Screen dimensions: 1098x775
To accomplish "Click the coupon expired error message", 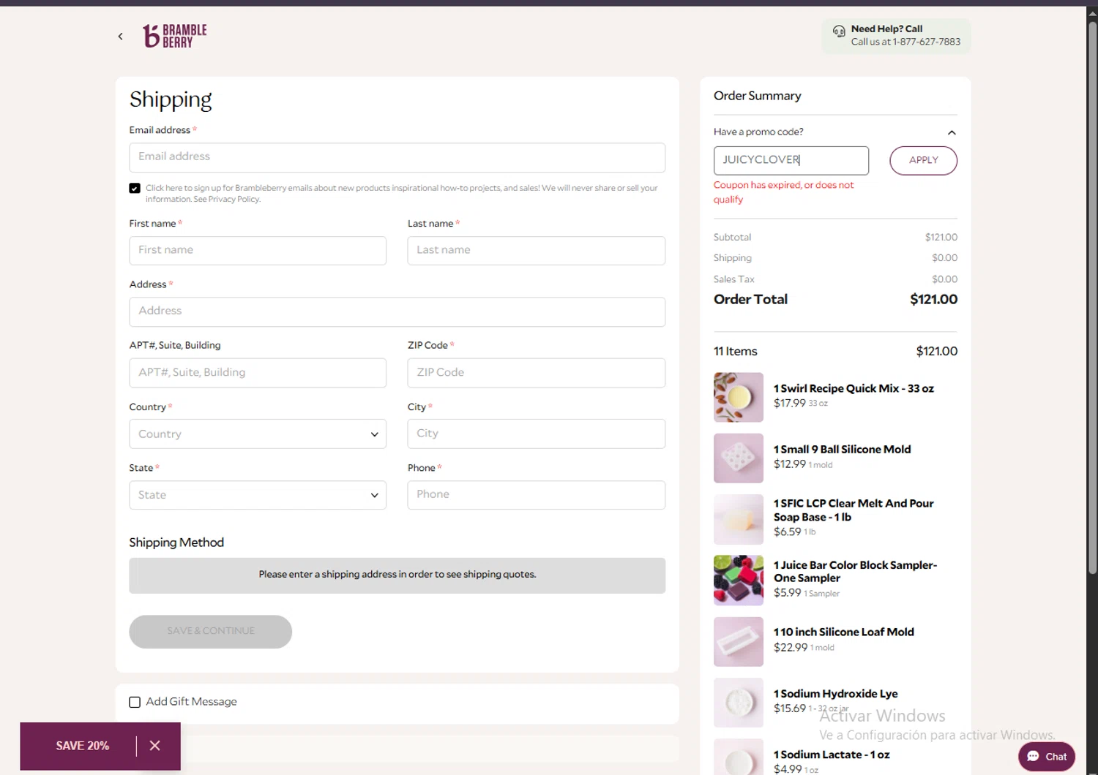I will click(784, 192).
